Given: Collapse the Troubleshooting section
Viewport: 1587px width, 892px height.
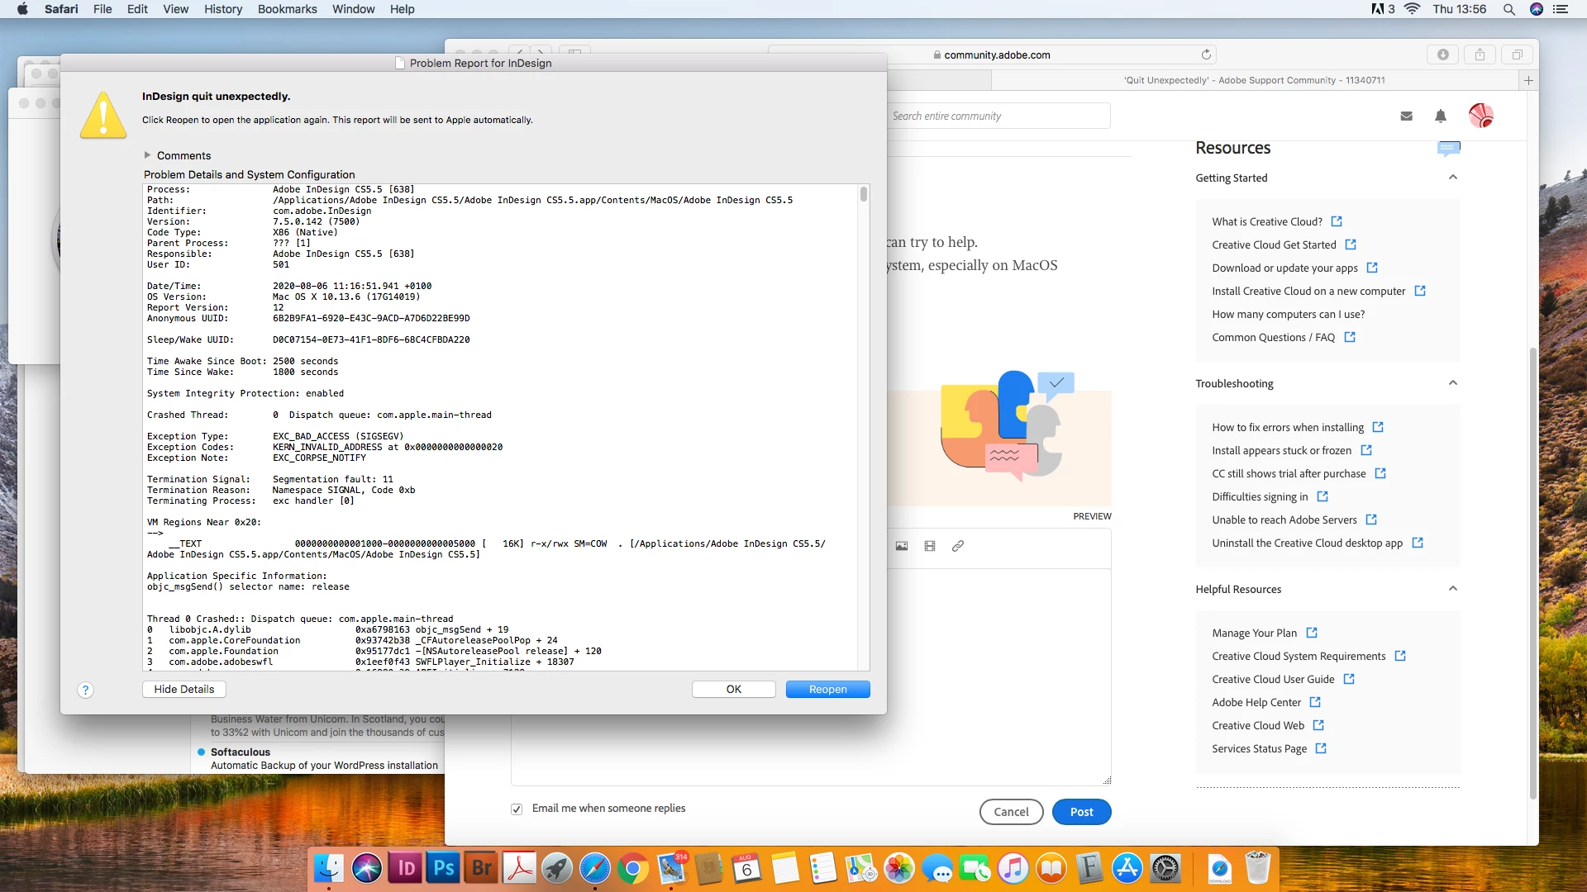Looking at the screenshot, I should point(1452,383).
